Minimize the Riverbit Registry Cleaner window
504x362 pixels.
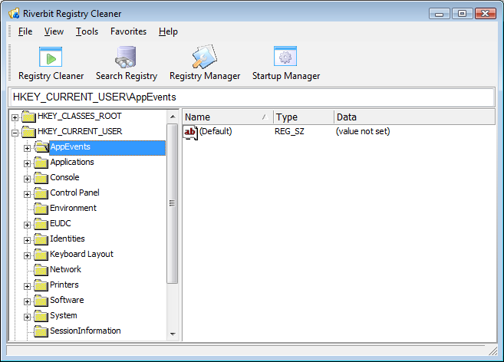point(439,14)
